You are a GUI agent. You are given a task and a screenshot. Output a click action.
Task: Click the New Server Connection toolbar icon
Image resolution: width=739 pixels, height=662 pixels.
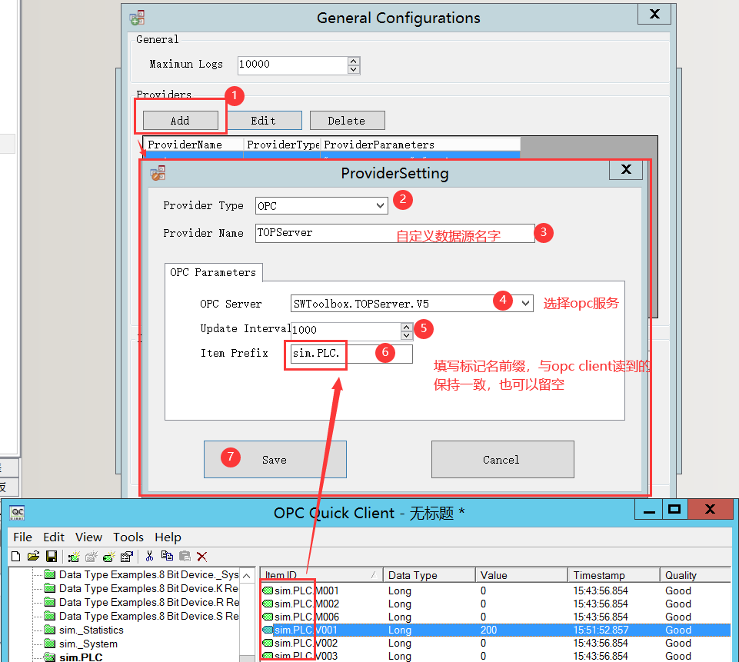pos(74,556)
